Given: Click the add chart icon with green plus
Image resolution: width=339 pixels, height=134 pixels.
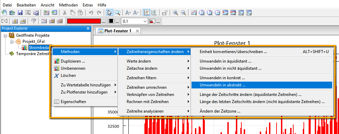Looking at the screenshot, I should coord(46,13).
